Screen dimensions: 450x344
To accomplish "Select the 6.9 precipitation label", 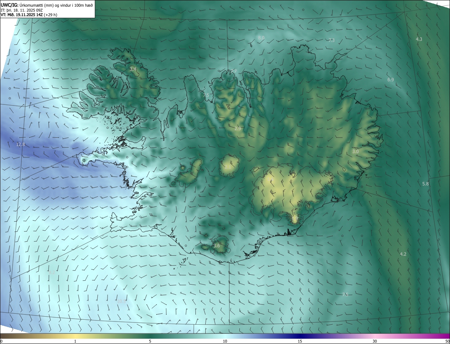I will [x=391, y=80].
